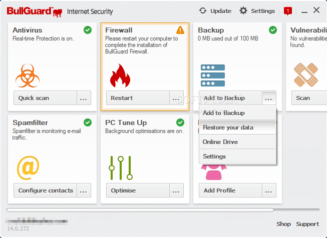
Task: Start the Antivirus Quick scan
Action: pos(45,98)
